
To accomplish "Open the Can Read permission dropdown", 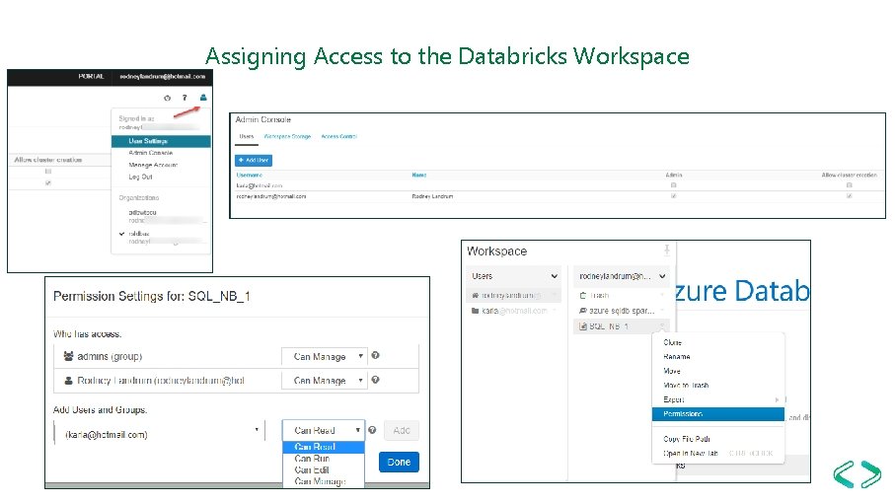I will [323, 431].
